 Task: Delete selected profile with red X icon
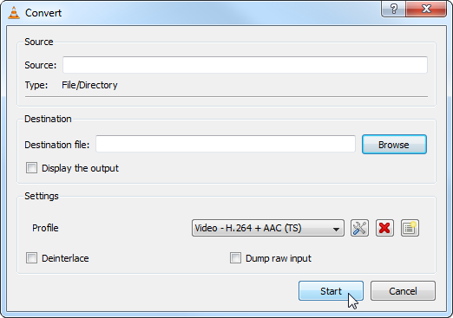click(x=384, y=228)
